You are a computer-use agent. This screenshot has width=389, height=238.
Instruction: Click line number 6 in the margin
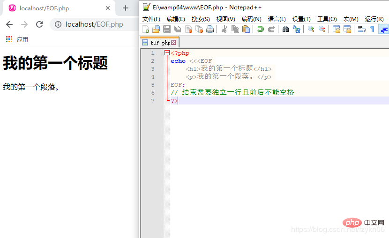point(153,93)
